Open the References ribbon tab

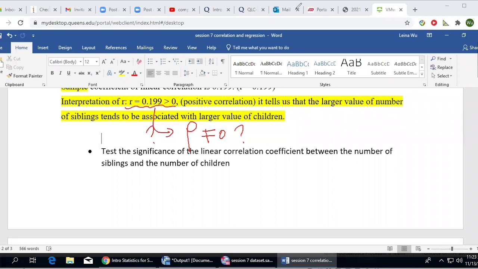(116, 47)
